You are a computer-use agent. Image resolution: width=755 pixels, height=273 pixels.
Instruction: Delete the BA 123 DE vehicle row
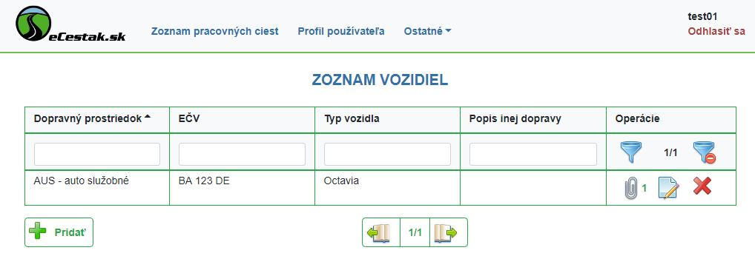pyautogui.click(x=702, y=186)
